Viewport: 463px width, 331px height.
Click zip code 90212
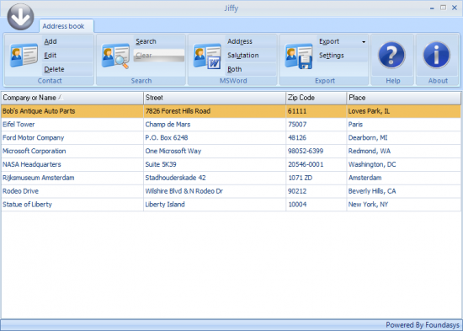(x=317, y=191)
